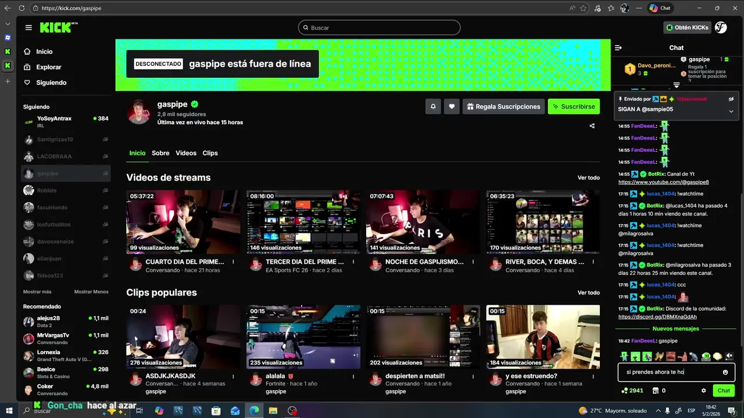Collapse the gift leaderboard with down arrow
This screenshot has height=418, width=744.
click(677, 86)
